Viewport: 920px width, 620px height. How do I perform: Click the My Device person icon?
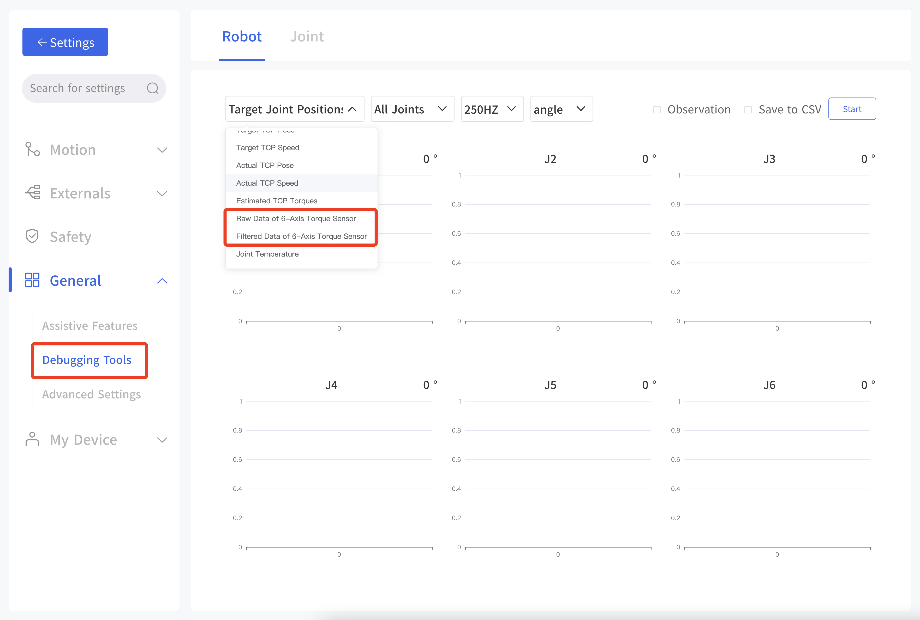pos(32,439)
